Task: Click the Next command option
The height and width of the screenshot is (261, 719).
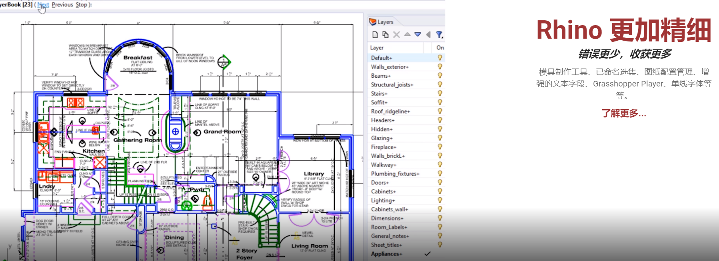Action: tap(43, 5)
